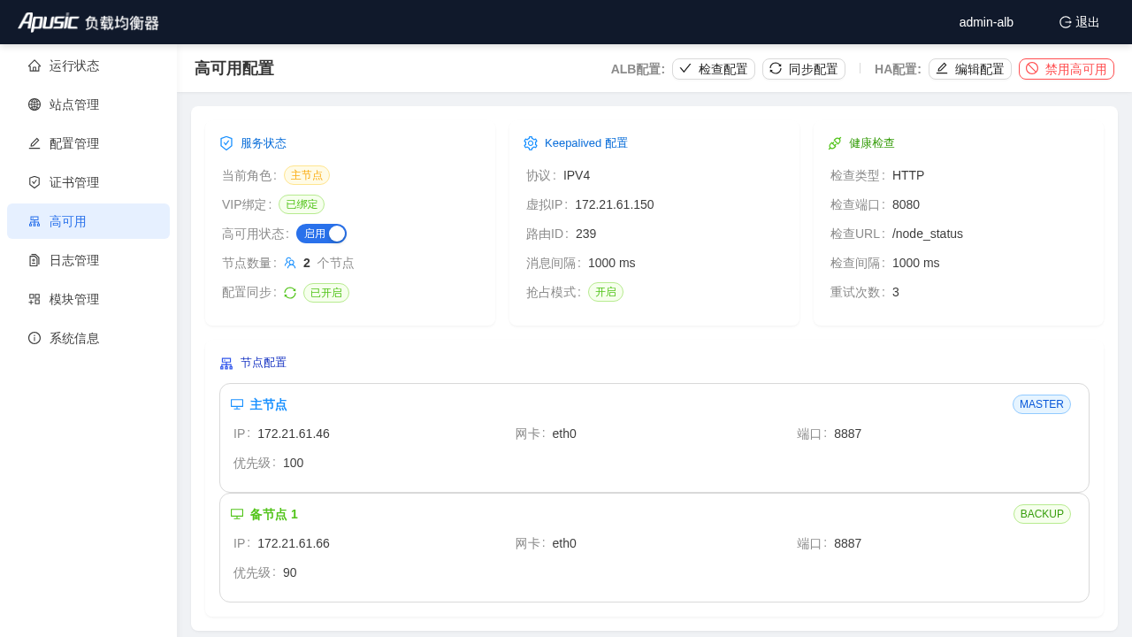Open 运行状态 in the sidebar

(88, 65)
